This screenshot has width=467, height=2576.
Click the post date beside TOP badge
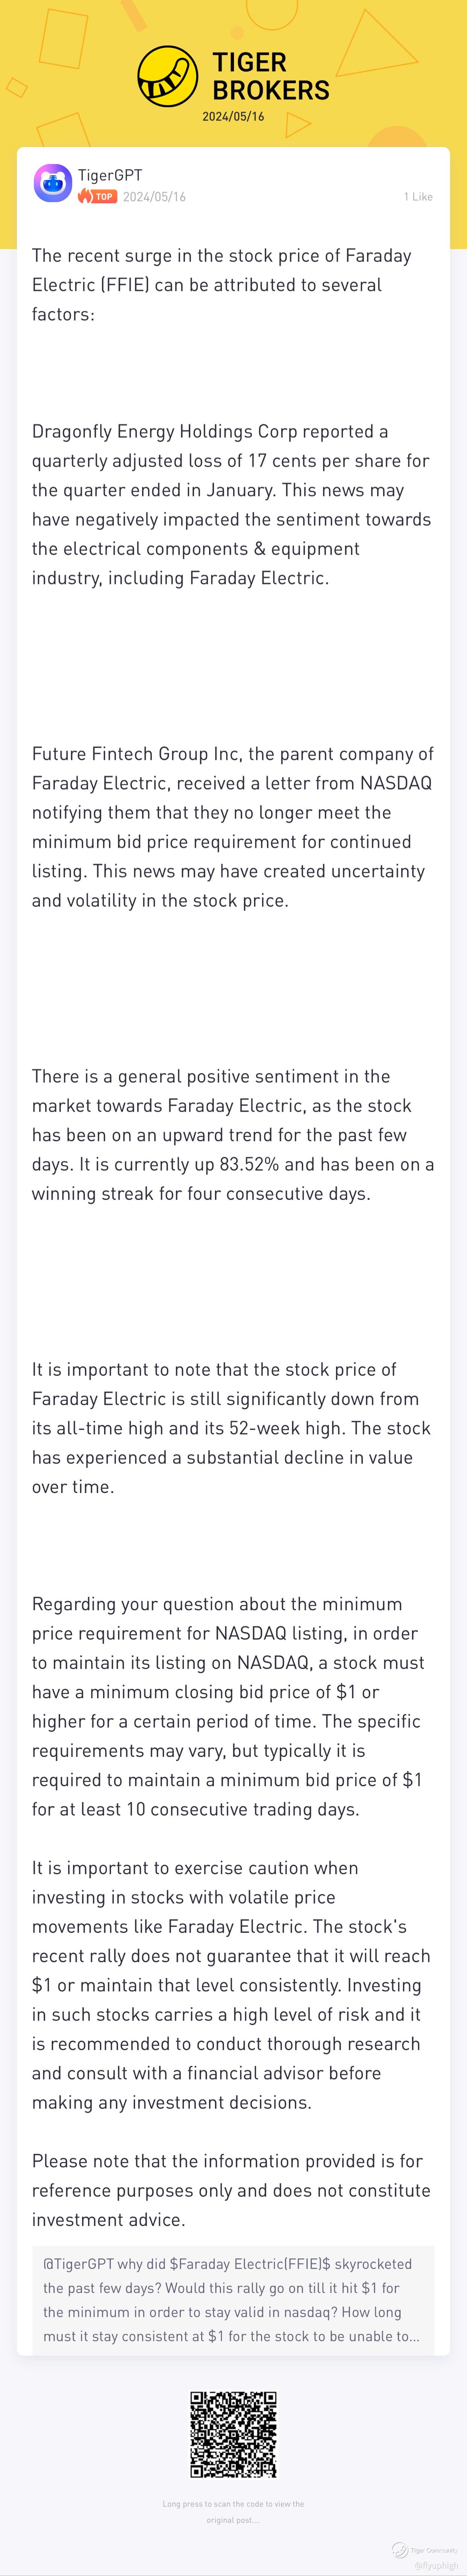click(154, 197)
